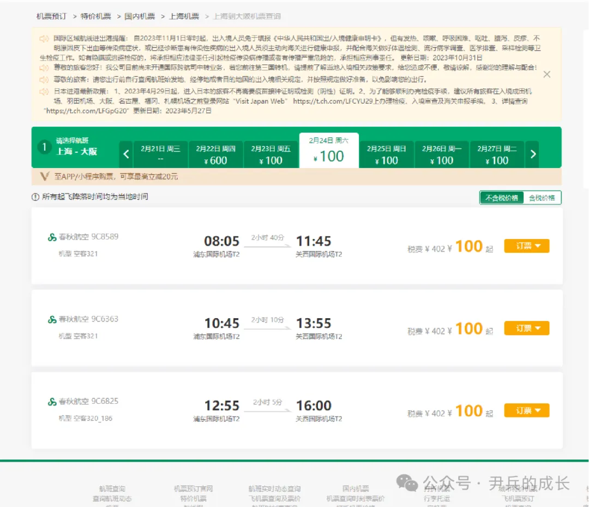Click the step 1 circle icon
The image size is (589, 507).
44,147
